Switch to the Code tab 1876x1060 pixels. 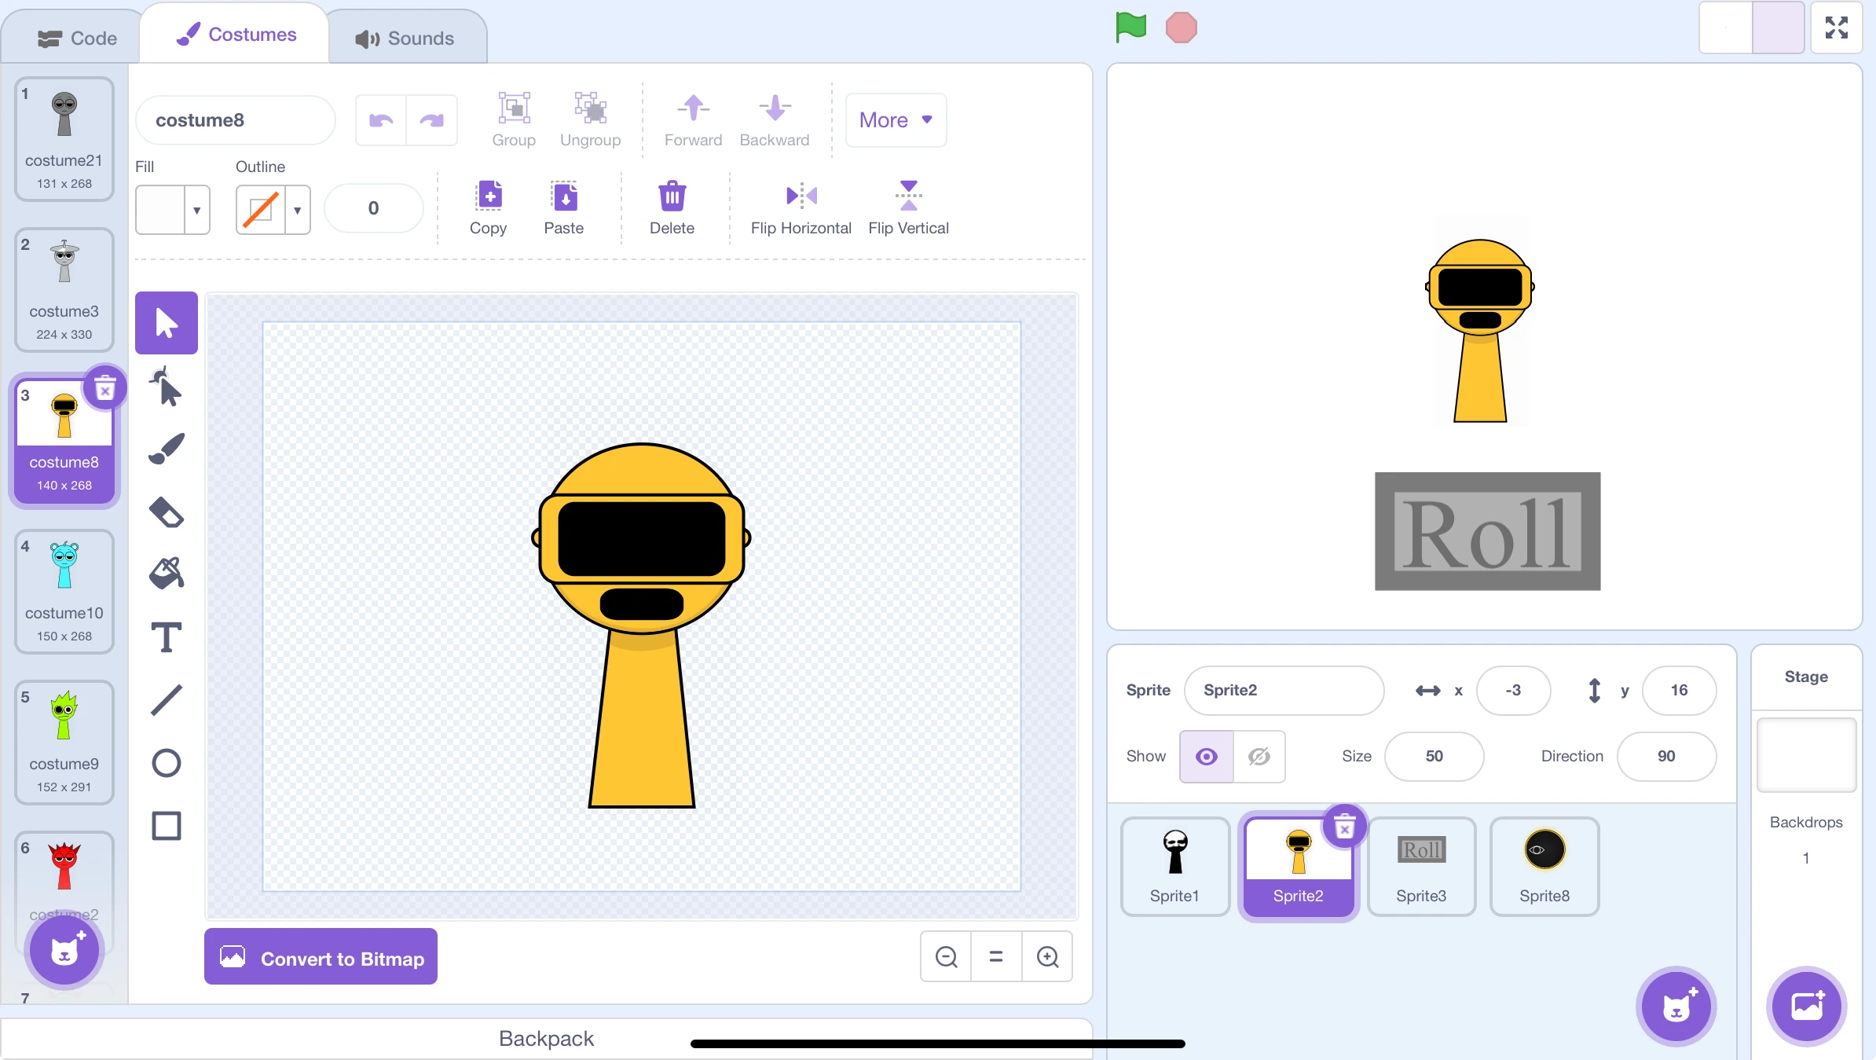77,39
